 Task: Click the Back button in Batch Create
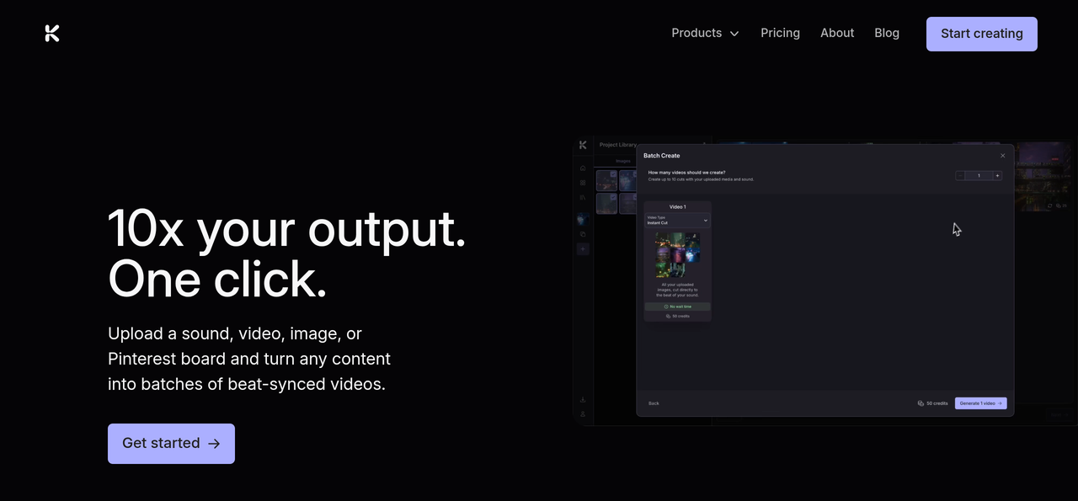(x=654, y=403)
